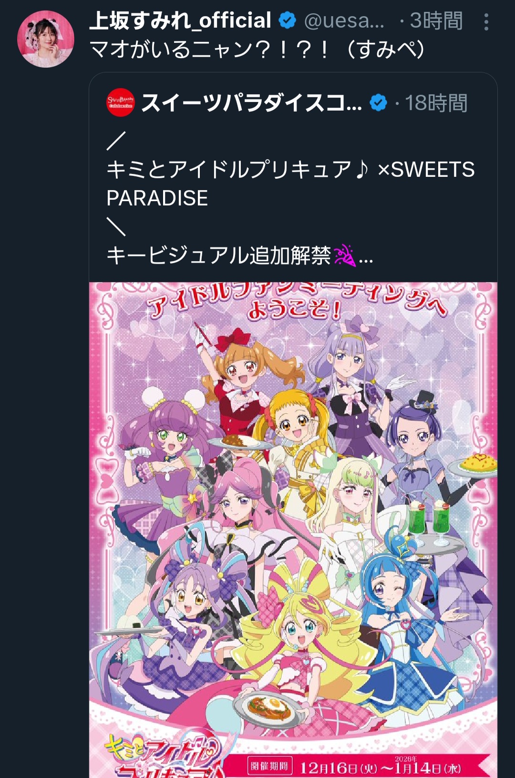The height and width of the screenshot is (778, 515).
Task: Tap the 18時間 quoted tweet timestamp
Action: pyautogui.click(x=436, y=103)
